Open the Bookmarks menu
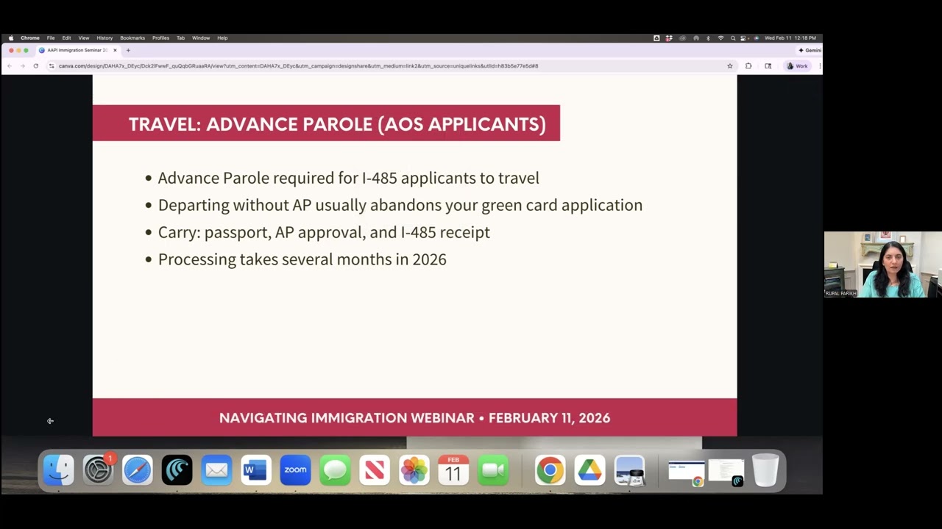This screenshot has width=942, height=529. [x=132, y=38]
